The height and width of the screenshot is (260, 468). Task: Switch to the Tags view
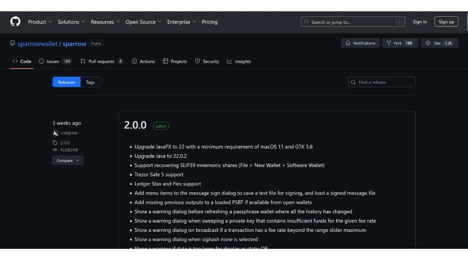(90, 82)
